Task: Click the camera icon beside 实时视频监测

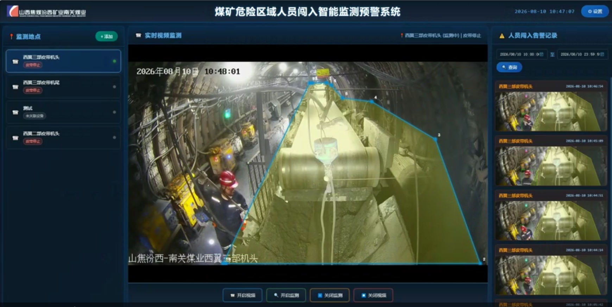Action: [x=138, y=35]
